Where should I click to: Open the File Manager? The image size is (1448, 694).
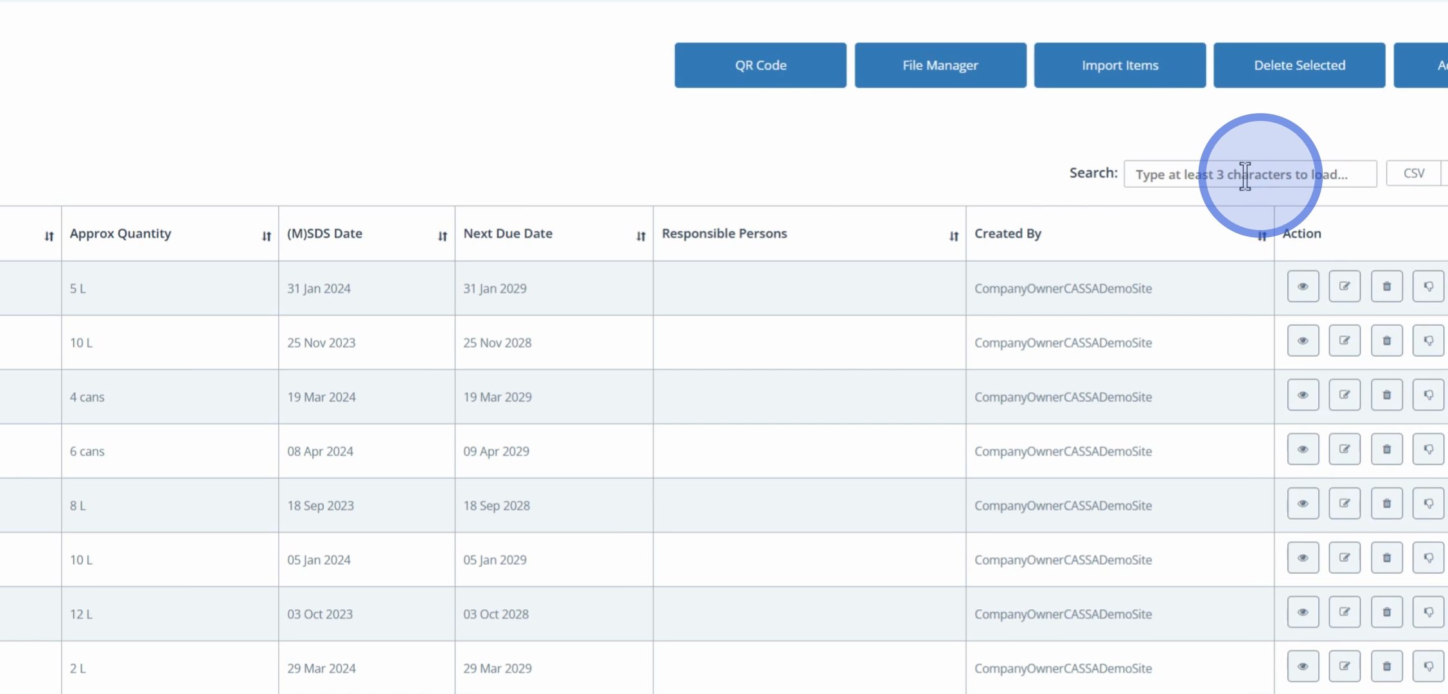[940, 66]
